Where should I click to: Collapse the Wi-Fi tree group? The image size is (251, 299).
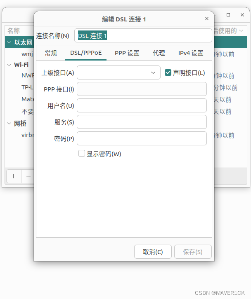click(x=9, y=65)
